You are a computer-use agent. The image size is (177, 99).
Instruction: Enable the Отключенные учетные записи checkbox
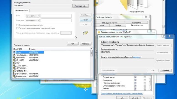pos(17,25)
